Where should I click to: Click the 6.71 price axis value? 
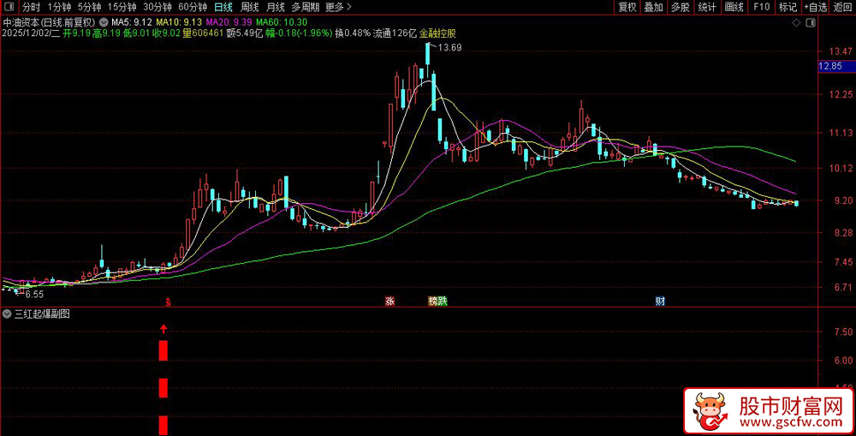click(x=843, y=288)
